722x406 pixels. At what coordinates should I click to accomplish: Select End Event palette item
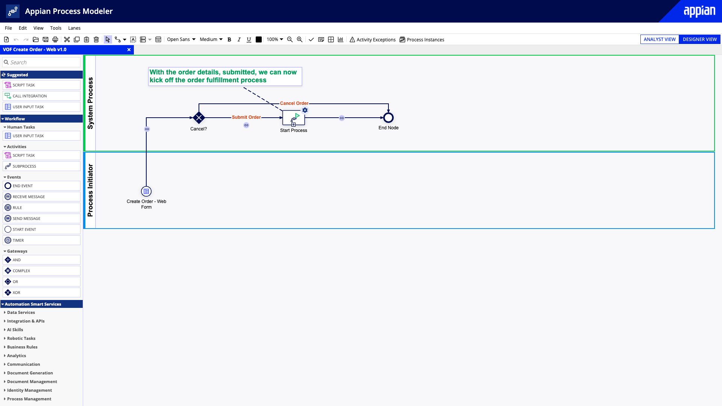click(42, 186)
